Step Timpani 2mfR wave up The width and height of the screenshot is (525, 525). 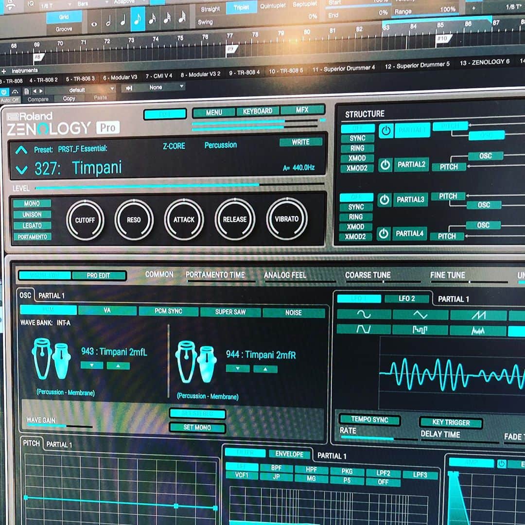[265, 369]
